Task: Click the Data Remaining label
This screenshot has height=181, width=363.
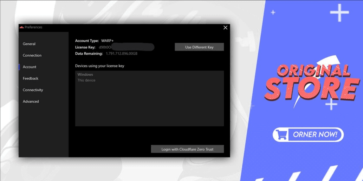Action: pyautogui.click(x=89, y=54)
